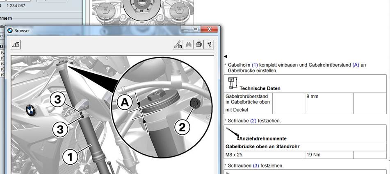Follow the (3) link after Schrauben
This screenshot has height=174, width=390.
click(x=256, y=165)
